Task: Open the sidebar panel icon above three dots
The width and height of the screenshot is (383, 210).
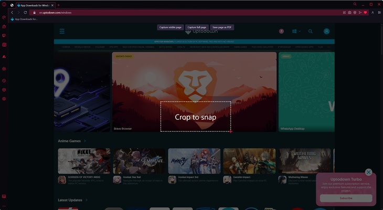Action: coord(4,196)
